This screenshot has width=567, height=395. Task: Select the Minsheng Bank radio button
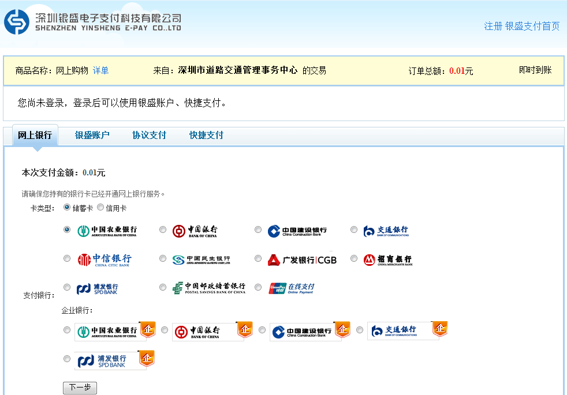click(163, 258)
